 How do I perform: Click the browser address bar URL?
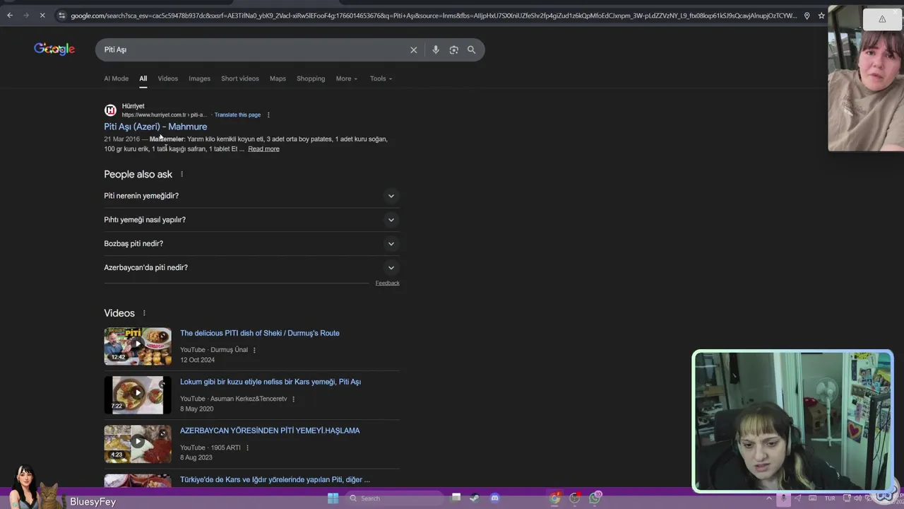pyautogui.click(x=434, y=16)
